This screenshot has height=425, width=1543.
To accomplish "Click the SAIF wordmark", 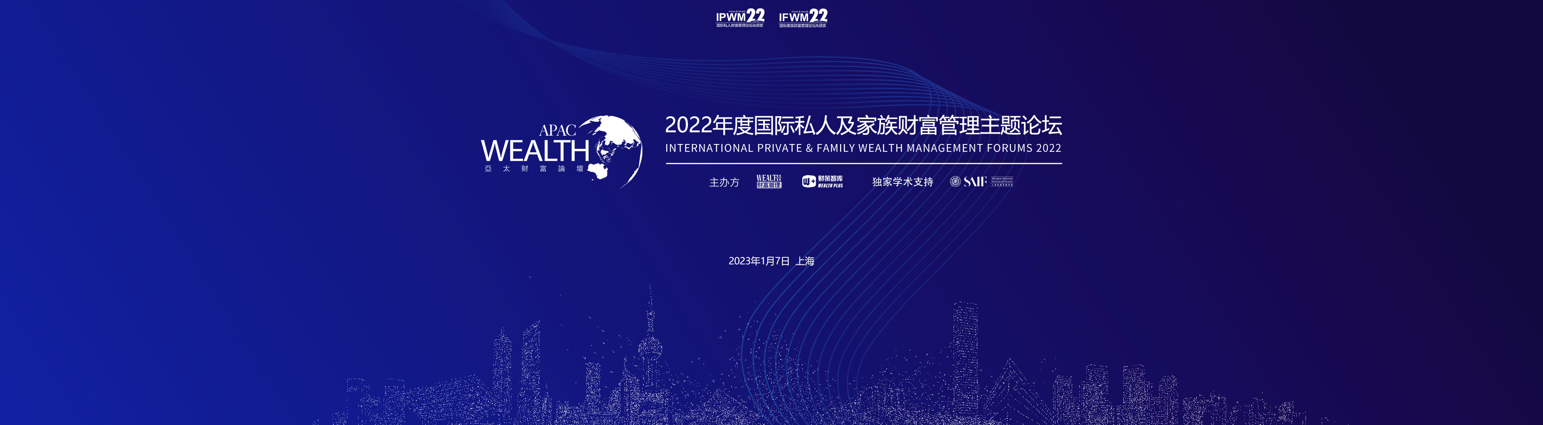I will (974, 182).
